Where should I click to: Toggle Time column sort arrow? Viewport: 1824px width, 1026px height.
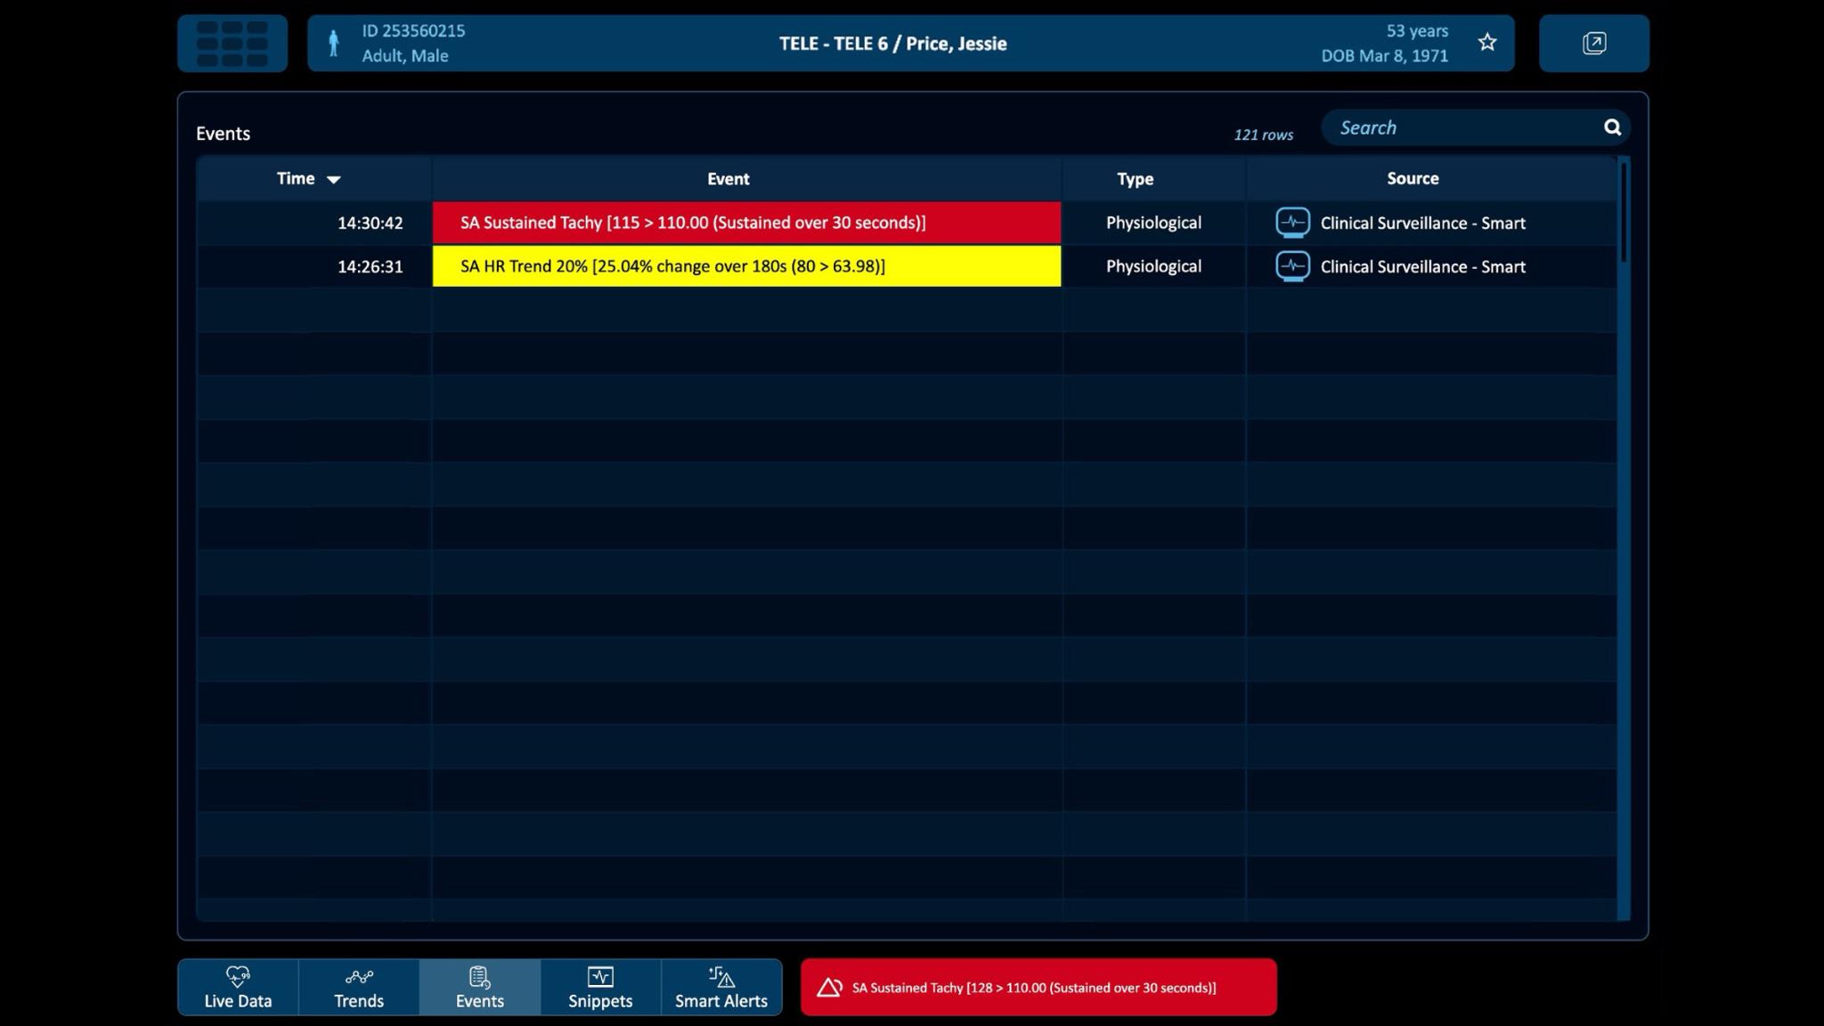334,180
